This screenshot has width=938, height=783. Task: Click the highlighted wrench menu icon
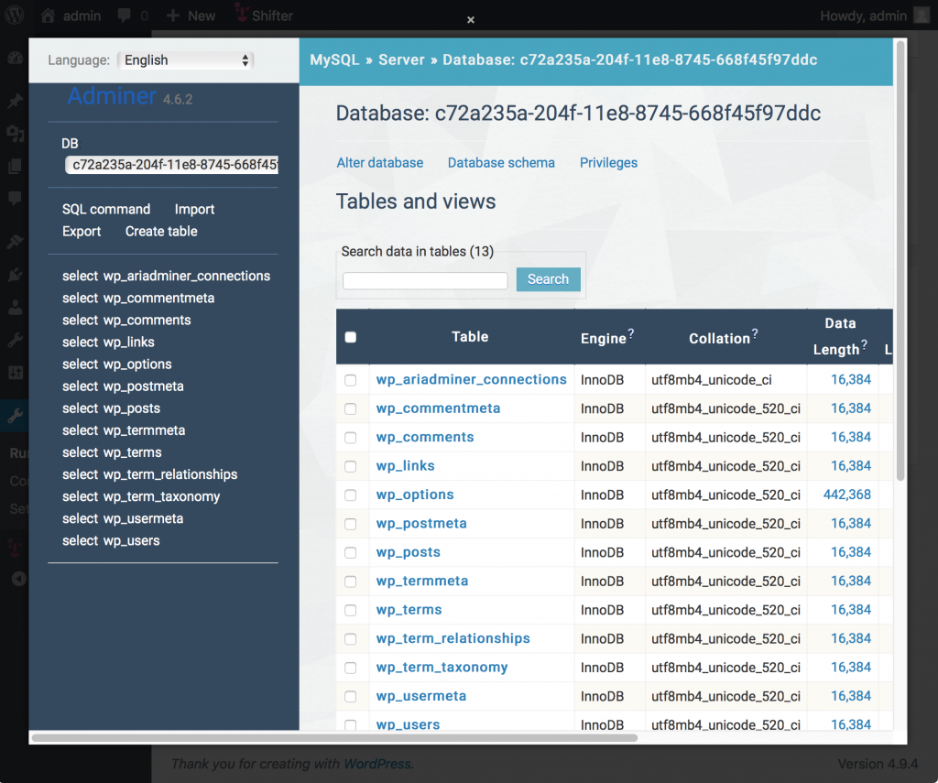(15, 416)
